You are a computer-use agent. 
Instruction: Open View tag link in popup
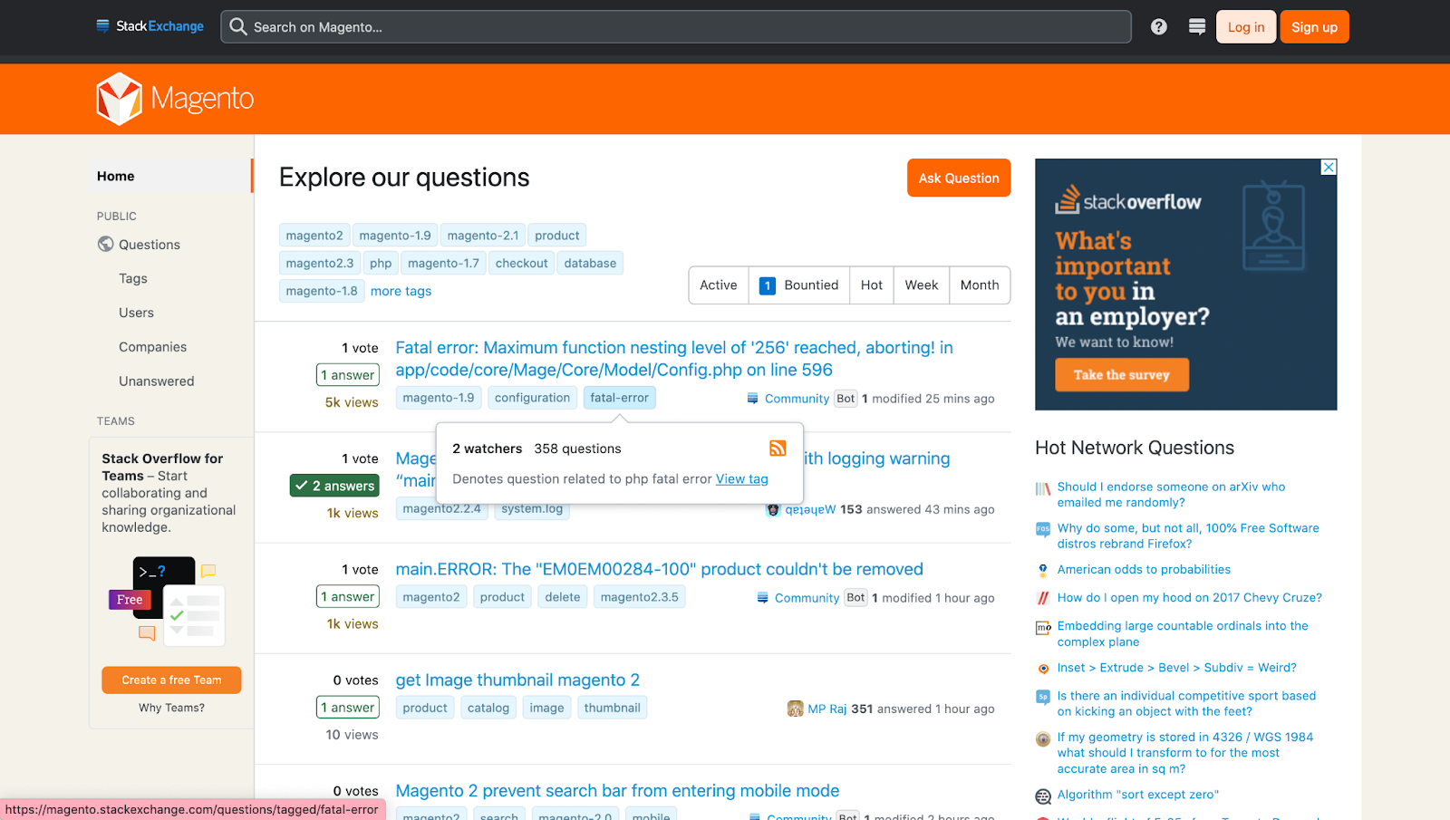pyautogui.click(x=741, y=479)
